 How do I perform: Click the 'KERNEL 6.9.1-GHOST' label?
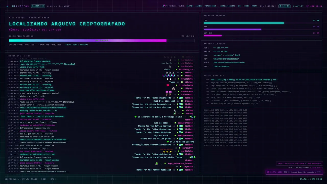[x=59, y=6]
